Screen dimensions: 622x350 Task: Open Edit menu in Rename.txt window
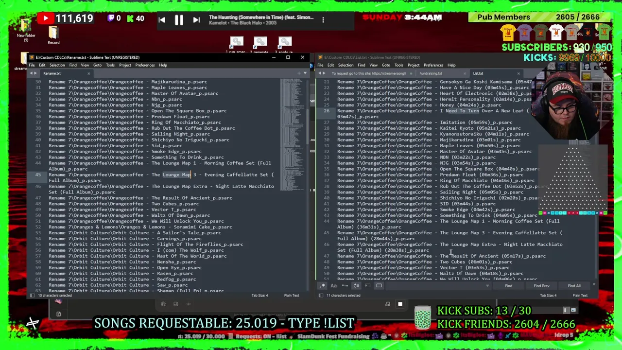pos(42,65)
